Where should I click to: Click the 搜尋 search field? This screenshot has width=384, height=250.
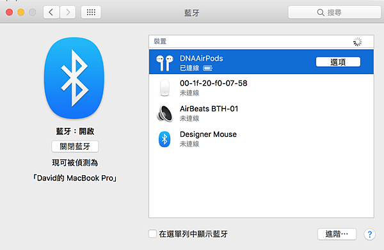tap(334, 12)
